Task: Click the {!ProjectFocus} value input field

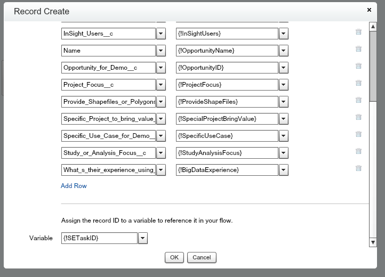Action: tap(227, 85)
